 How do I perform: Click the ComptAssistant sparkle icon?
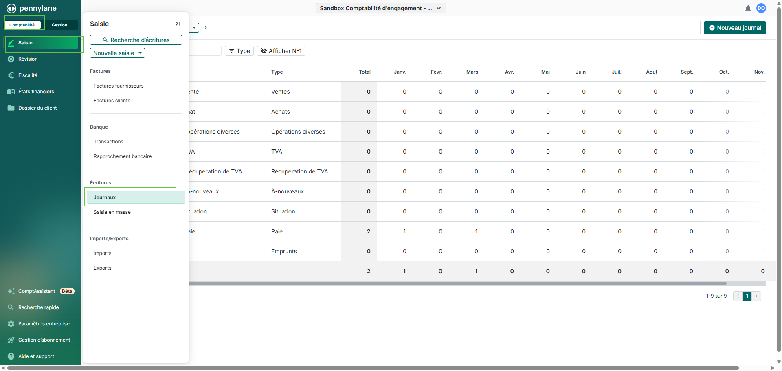coord(11,291)
